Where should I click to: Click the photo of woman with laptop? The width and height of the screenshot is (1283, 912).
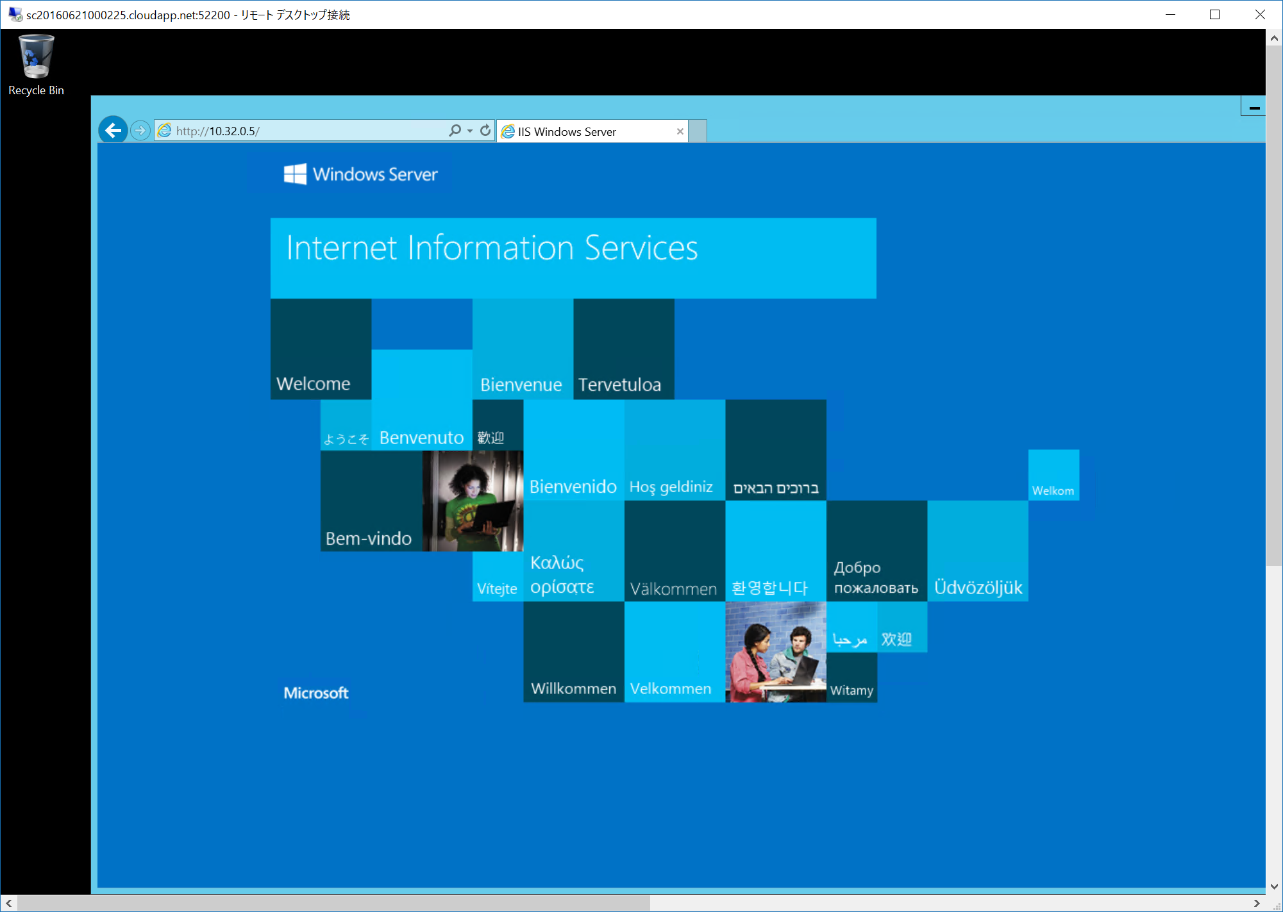point(473,501)
